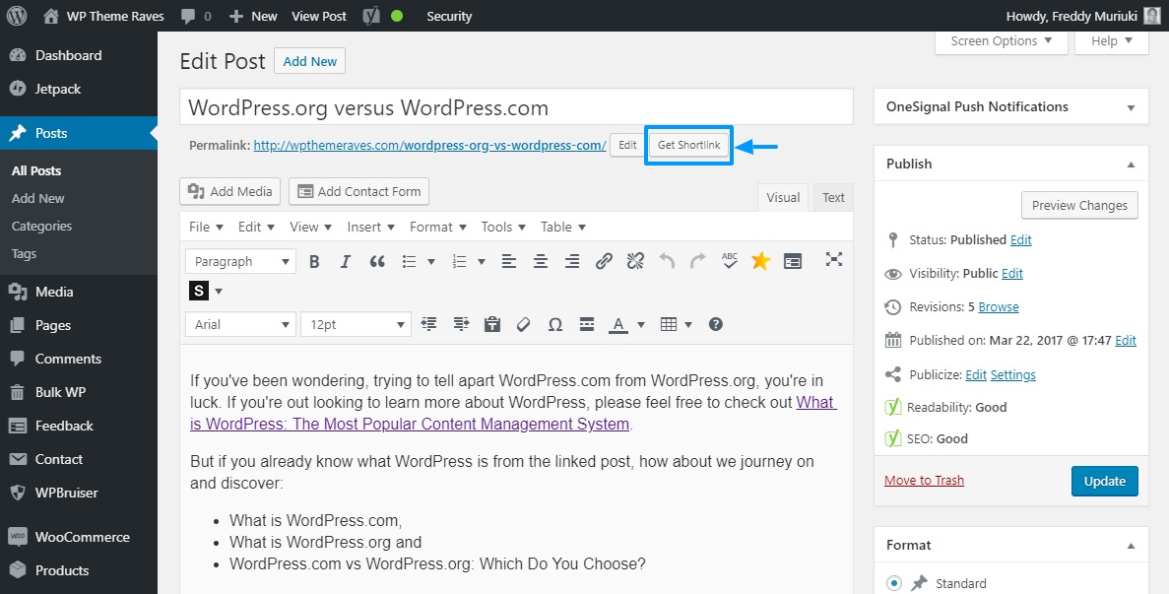Click the post title input field
This screenshot has height=594, width=1169.
[516, 107]
